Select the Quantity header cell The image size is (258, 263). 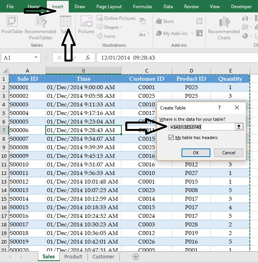(230, 79)
